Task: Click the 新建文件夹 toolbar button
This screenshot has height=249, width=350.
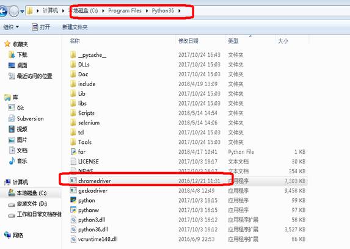Action: click(75, 27)
